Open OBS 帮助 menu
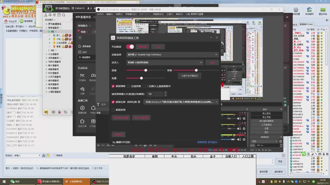Image resolution: width=330 pixels, height=185 pixels. [x=179, y=14]
